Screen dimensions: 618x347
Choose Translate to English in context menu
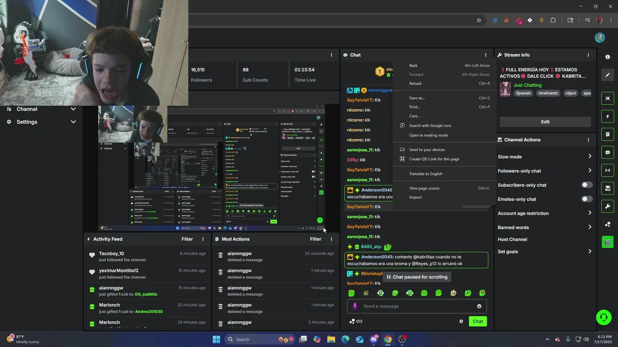click(444, 173)
